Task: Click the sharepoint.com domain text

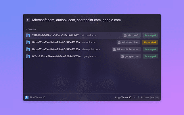Action: pos(91,49)
